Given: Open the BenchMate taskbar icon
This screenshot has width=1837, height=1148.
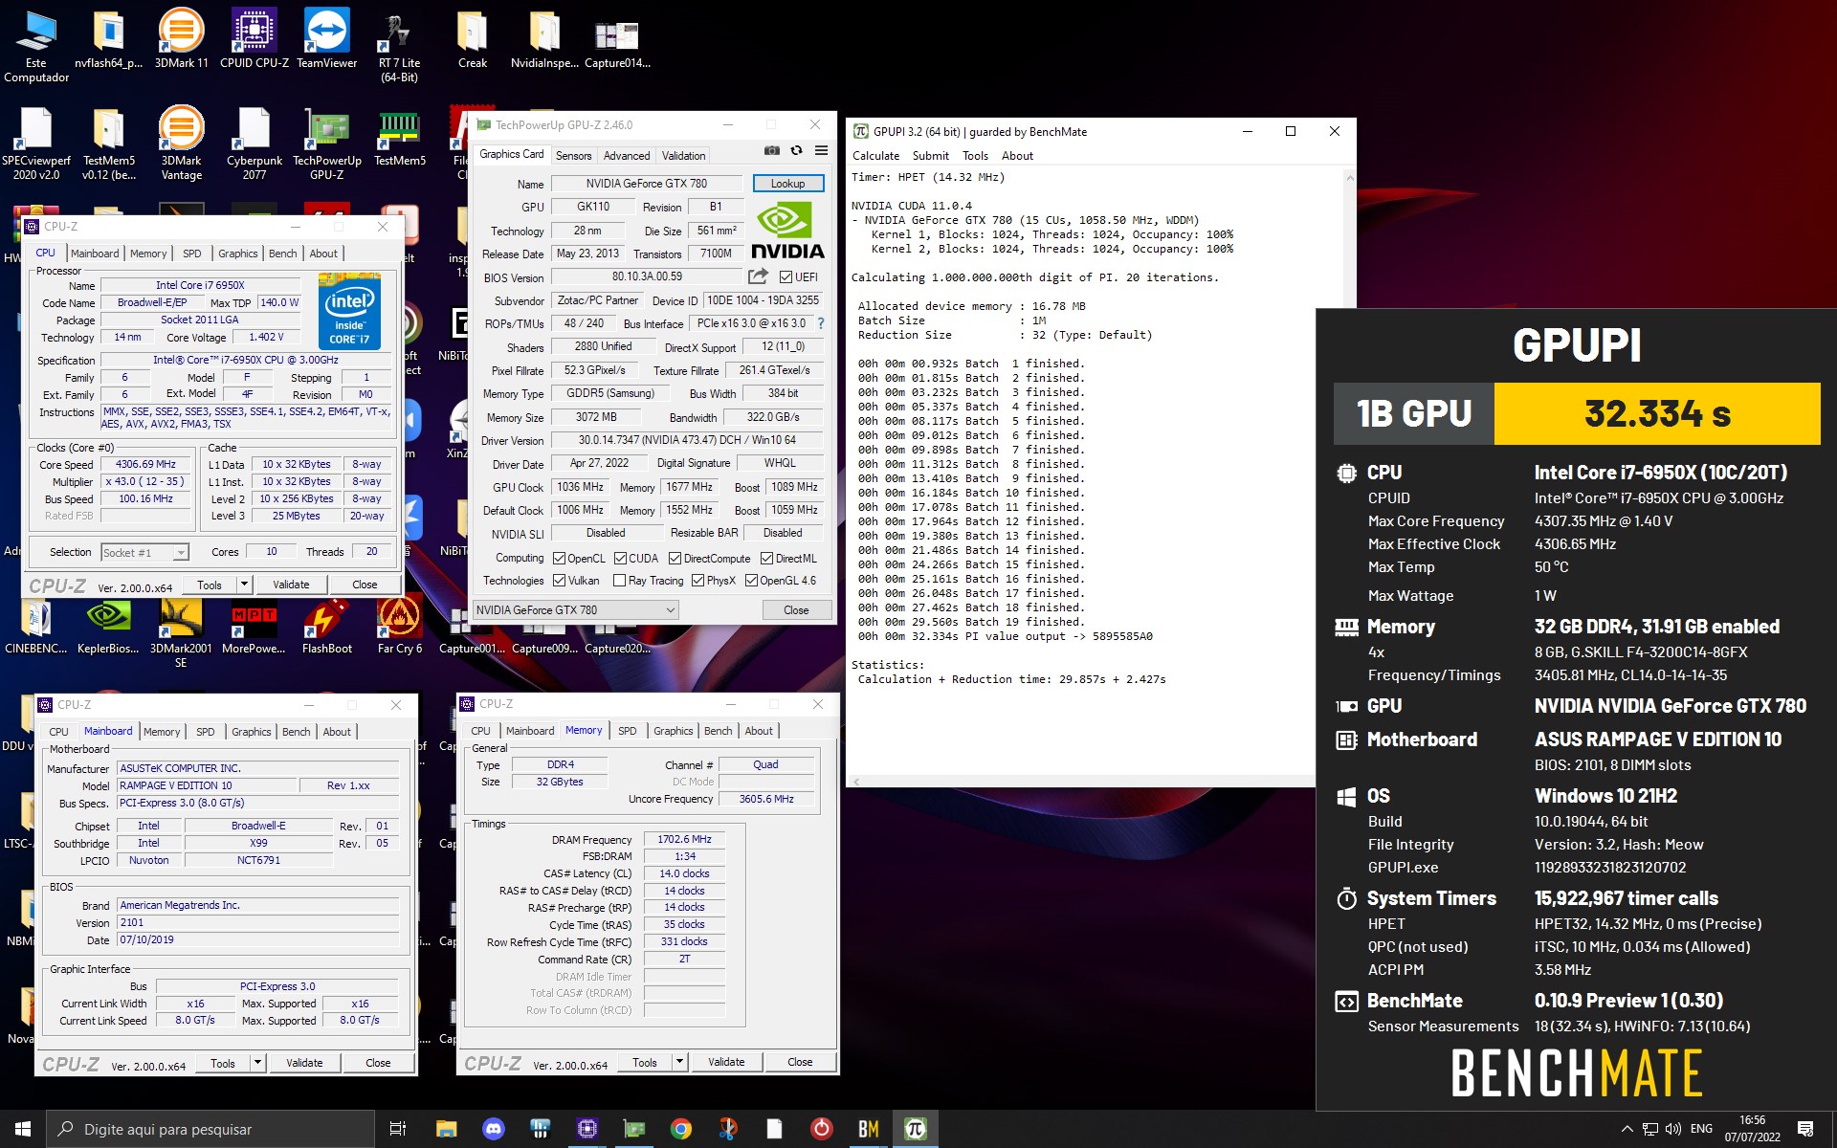Looking at the screenshot, I should click(x=868, y=1129).
